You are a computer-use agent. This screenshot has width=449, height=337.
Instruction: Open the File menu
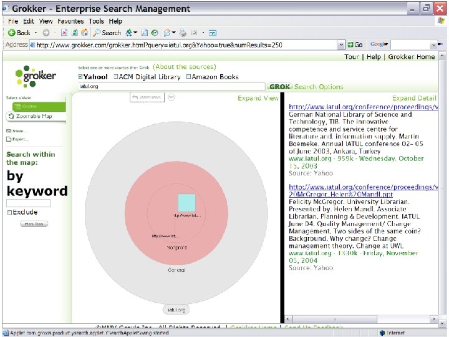click(x=13, y=21)
